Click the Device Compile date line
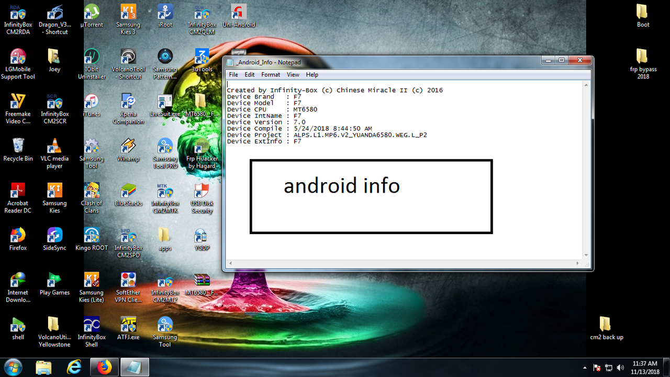Screen dimensions: 670x377 click(299, 129)
